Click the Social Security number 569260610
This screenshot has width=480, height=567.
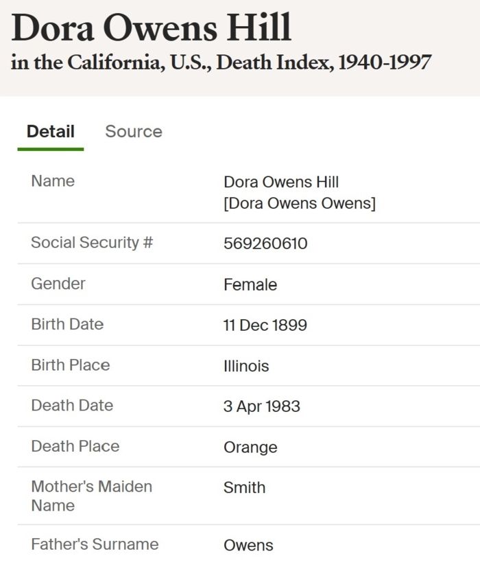coord(265,244)
